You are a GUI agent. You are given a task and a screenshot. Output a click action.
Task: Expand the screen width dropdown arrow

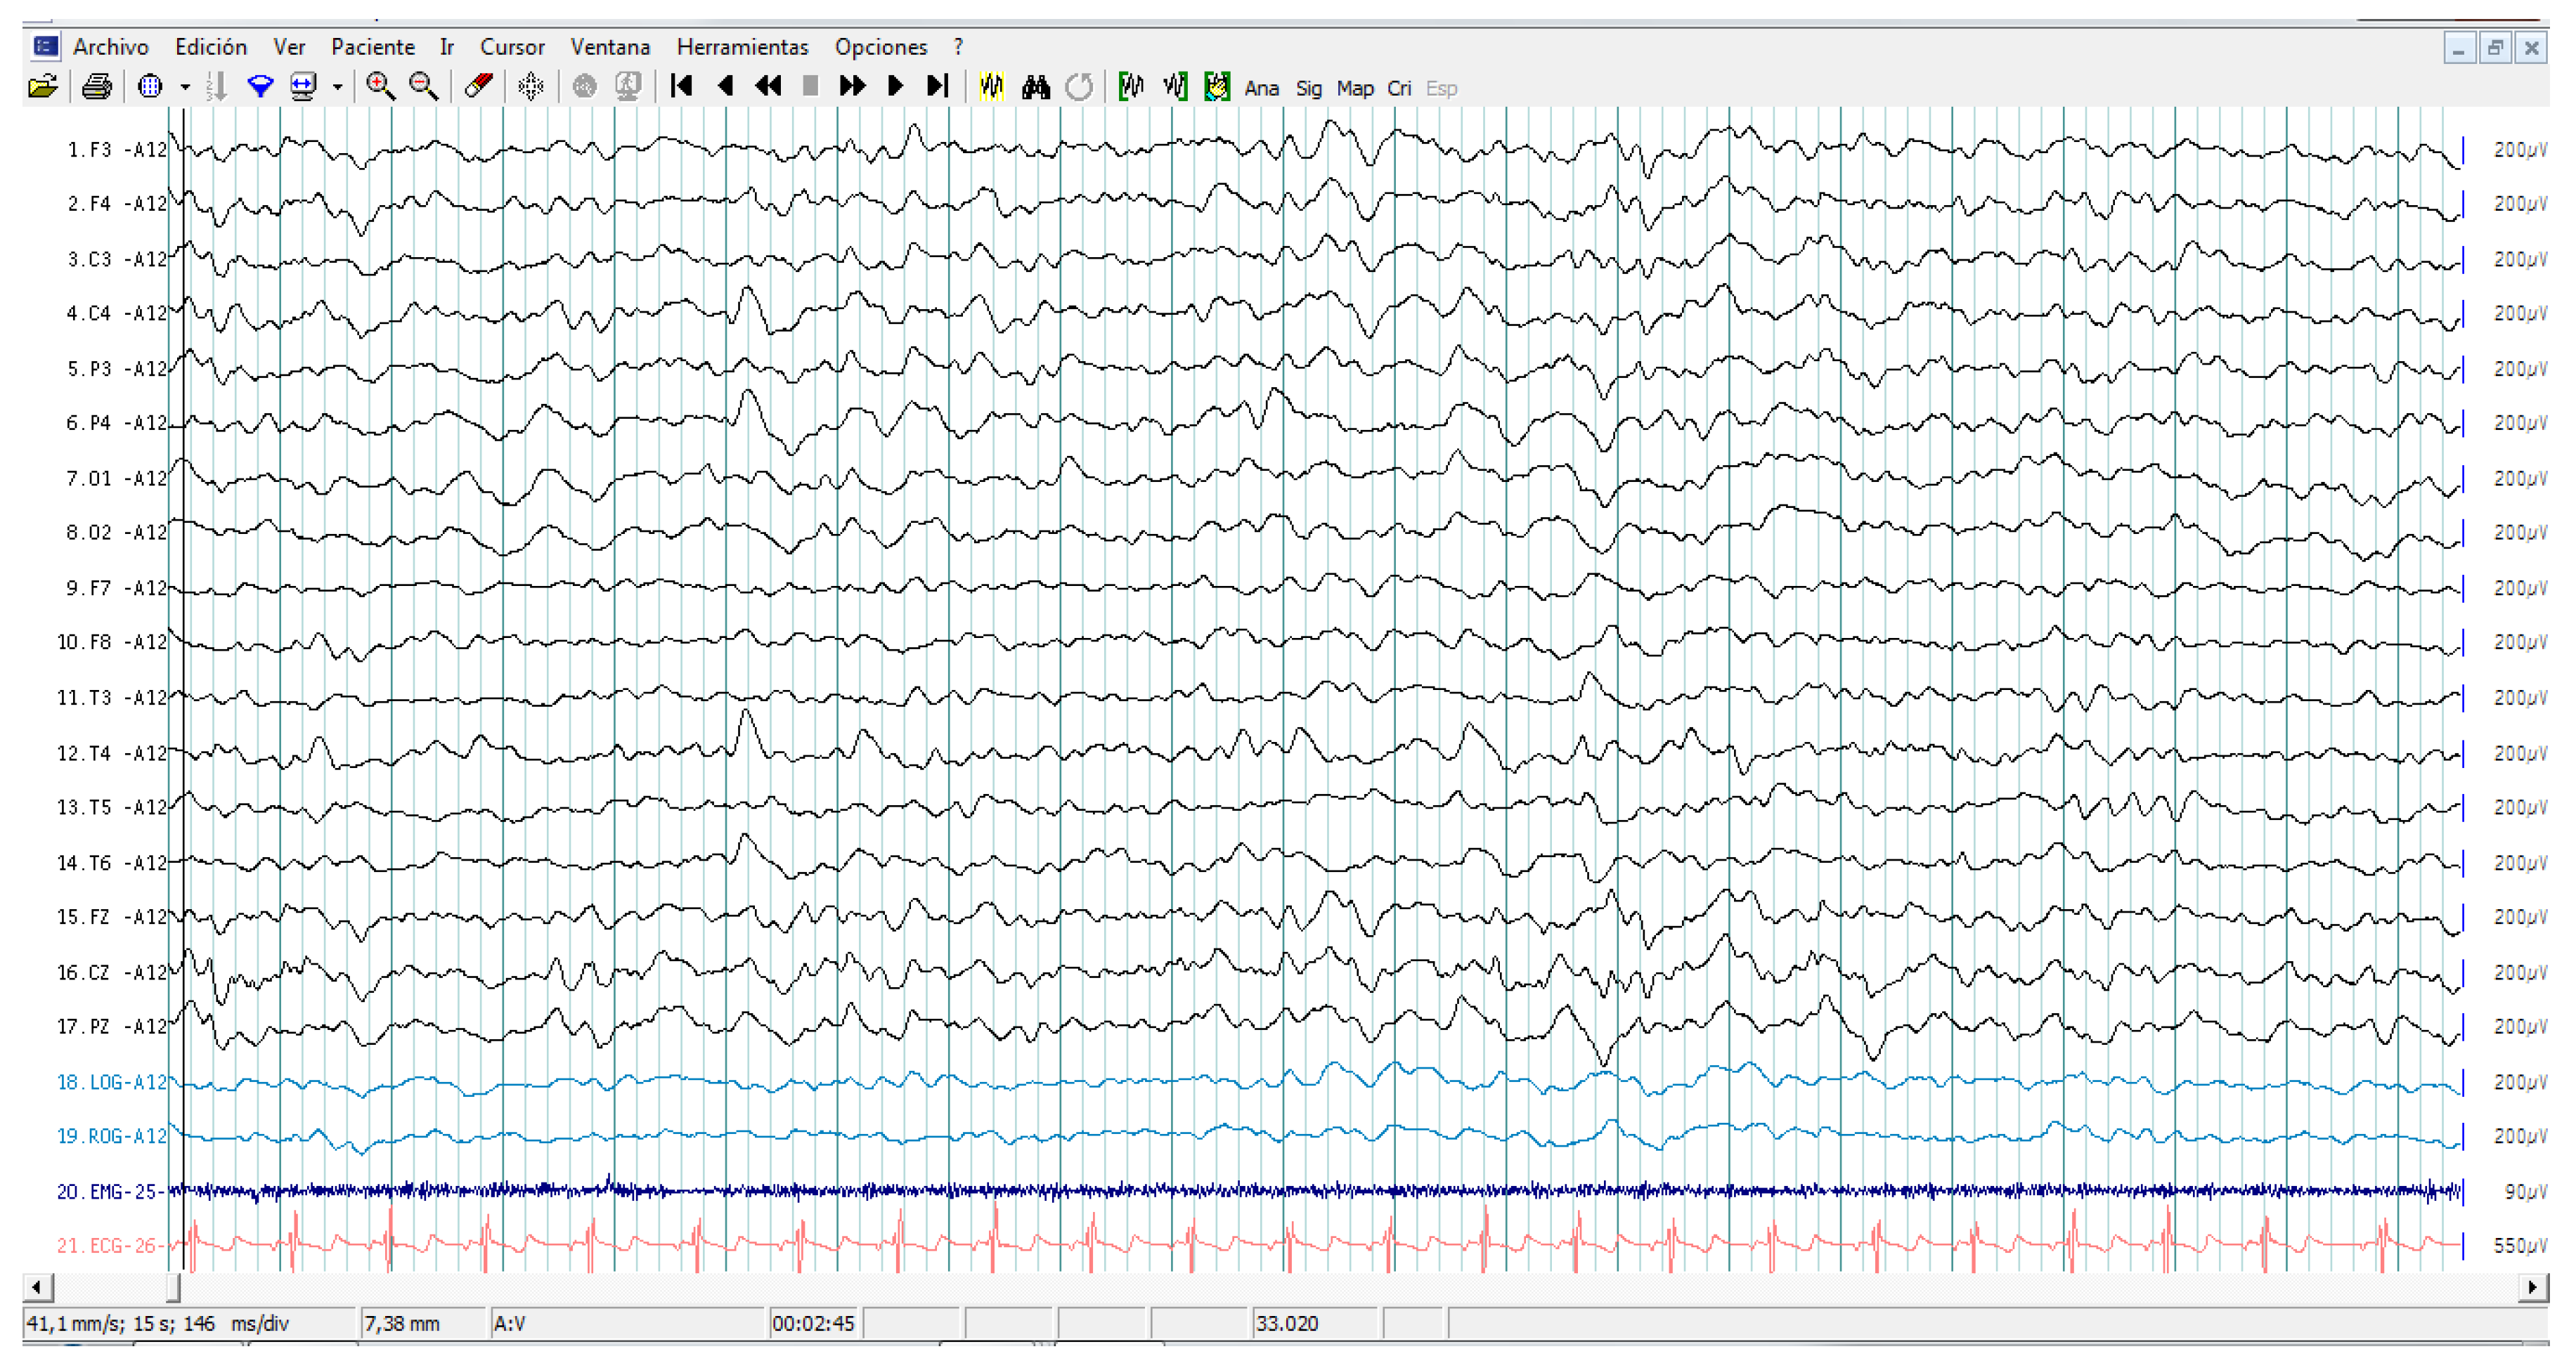click(338, 88)
